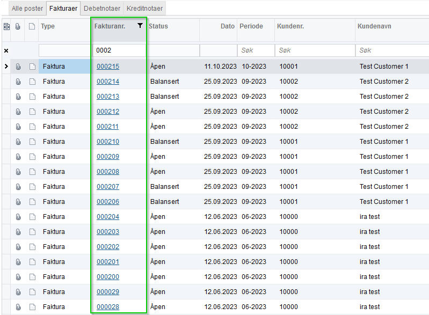The height and width of the screenshot is (315, 429).
Task: Sort by Status column header
Action: coord(158,26)
